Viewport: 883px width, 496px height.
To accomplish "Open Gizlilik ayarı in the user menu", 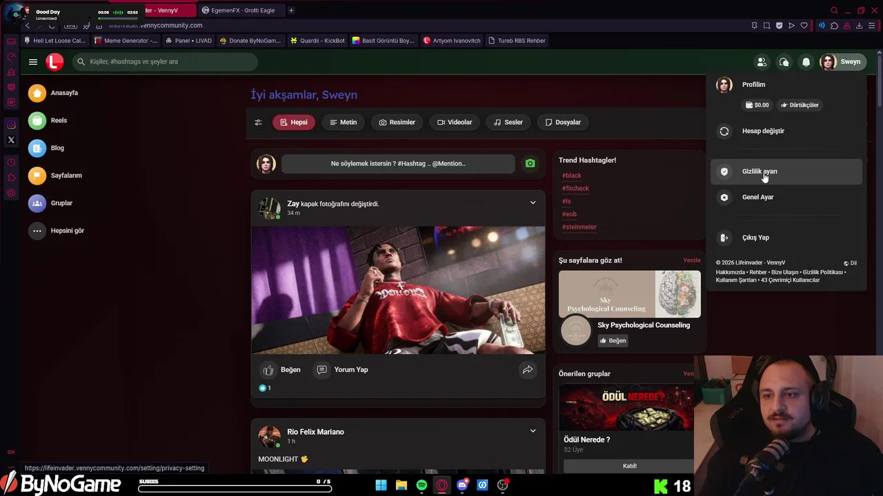I will 786,172.
